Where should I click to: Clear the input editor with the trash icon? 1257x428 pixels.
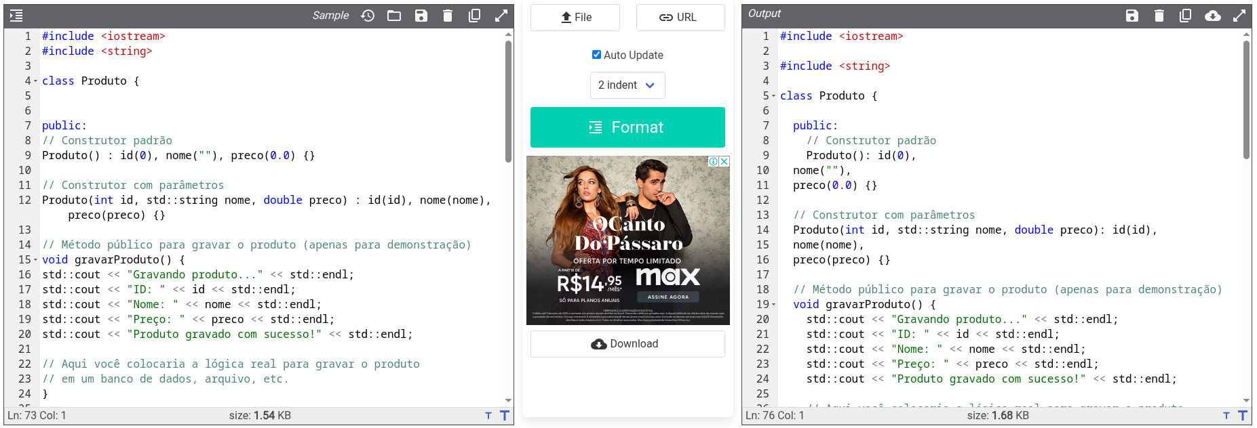tap(448, 16)
